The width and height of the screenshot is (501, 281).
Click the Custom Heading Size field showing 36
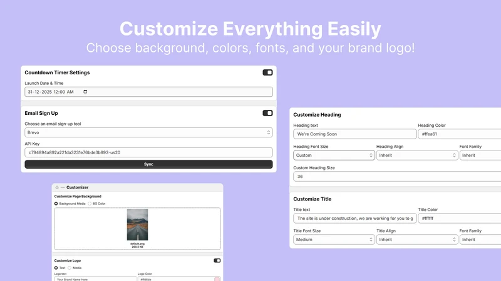click(x=397, y=177)
